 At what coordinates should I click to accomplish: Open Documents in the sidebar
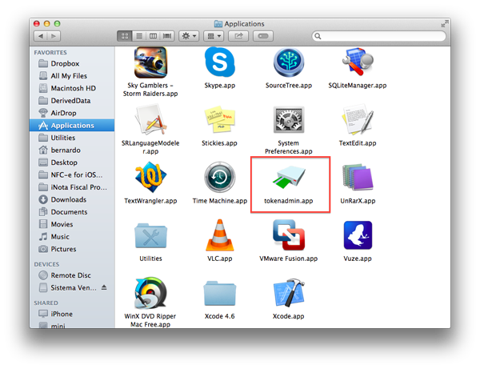72,212
